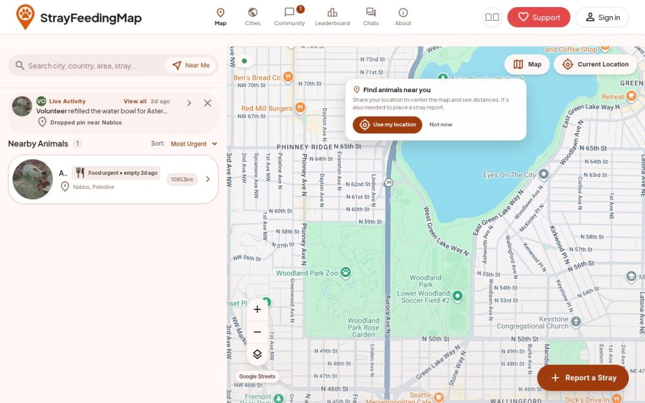
Task: Click Use my location button
Action: 388,124
